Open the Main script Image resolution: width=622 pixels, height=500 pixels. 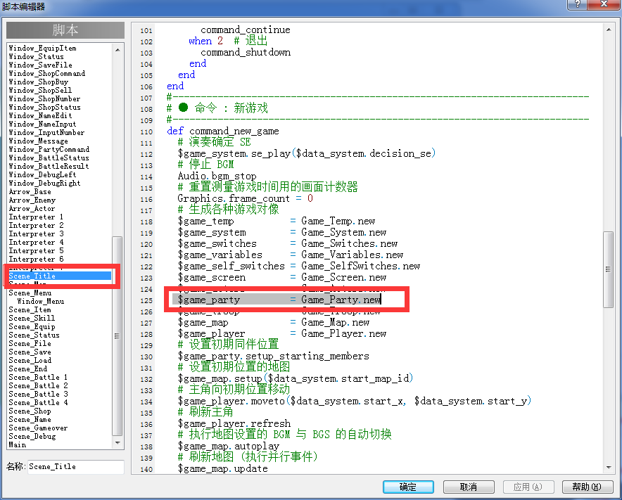tap(18, 444)
